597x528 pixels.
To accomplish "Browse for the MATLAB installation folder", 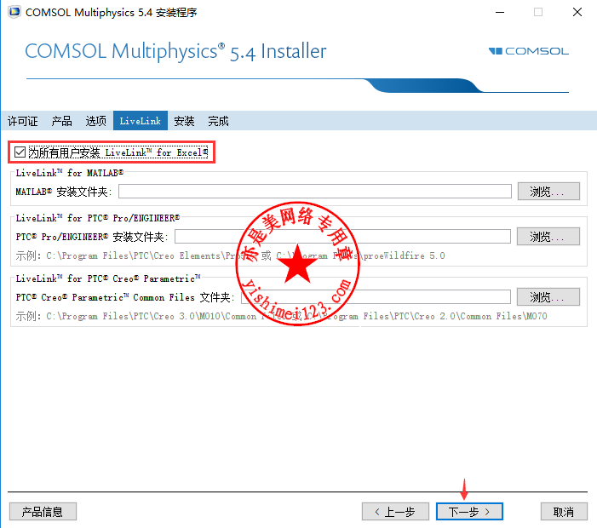I will [548, 191].
